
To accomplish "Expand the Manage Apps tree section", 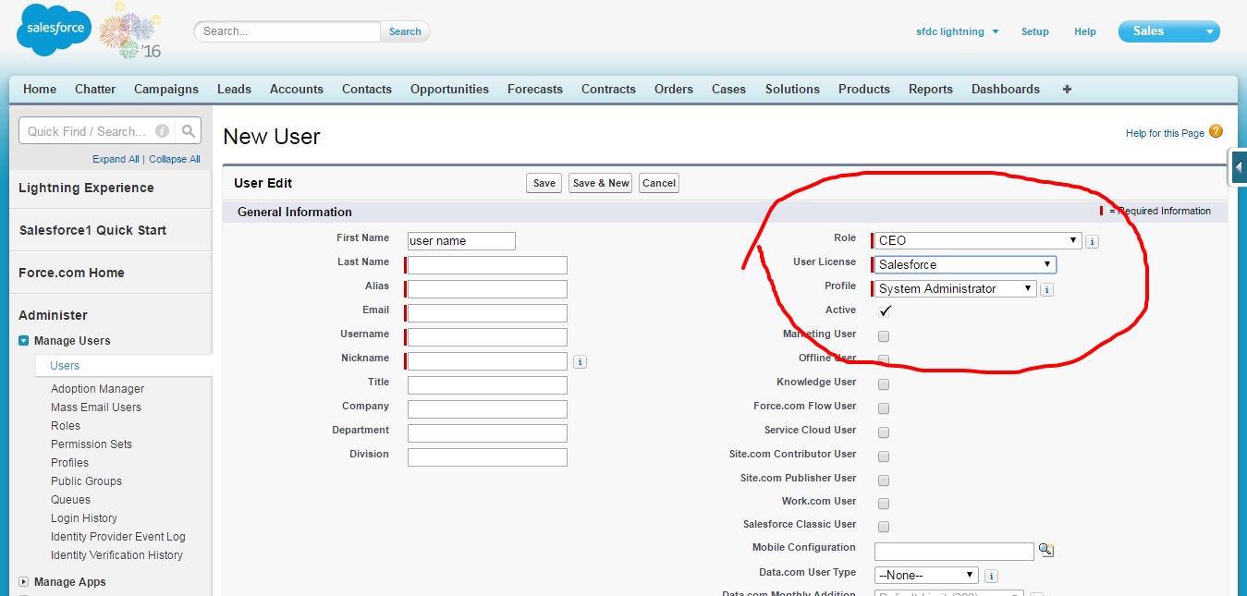I will [x=24, y=582].
